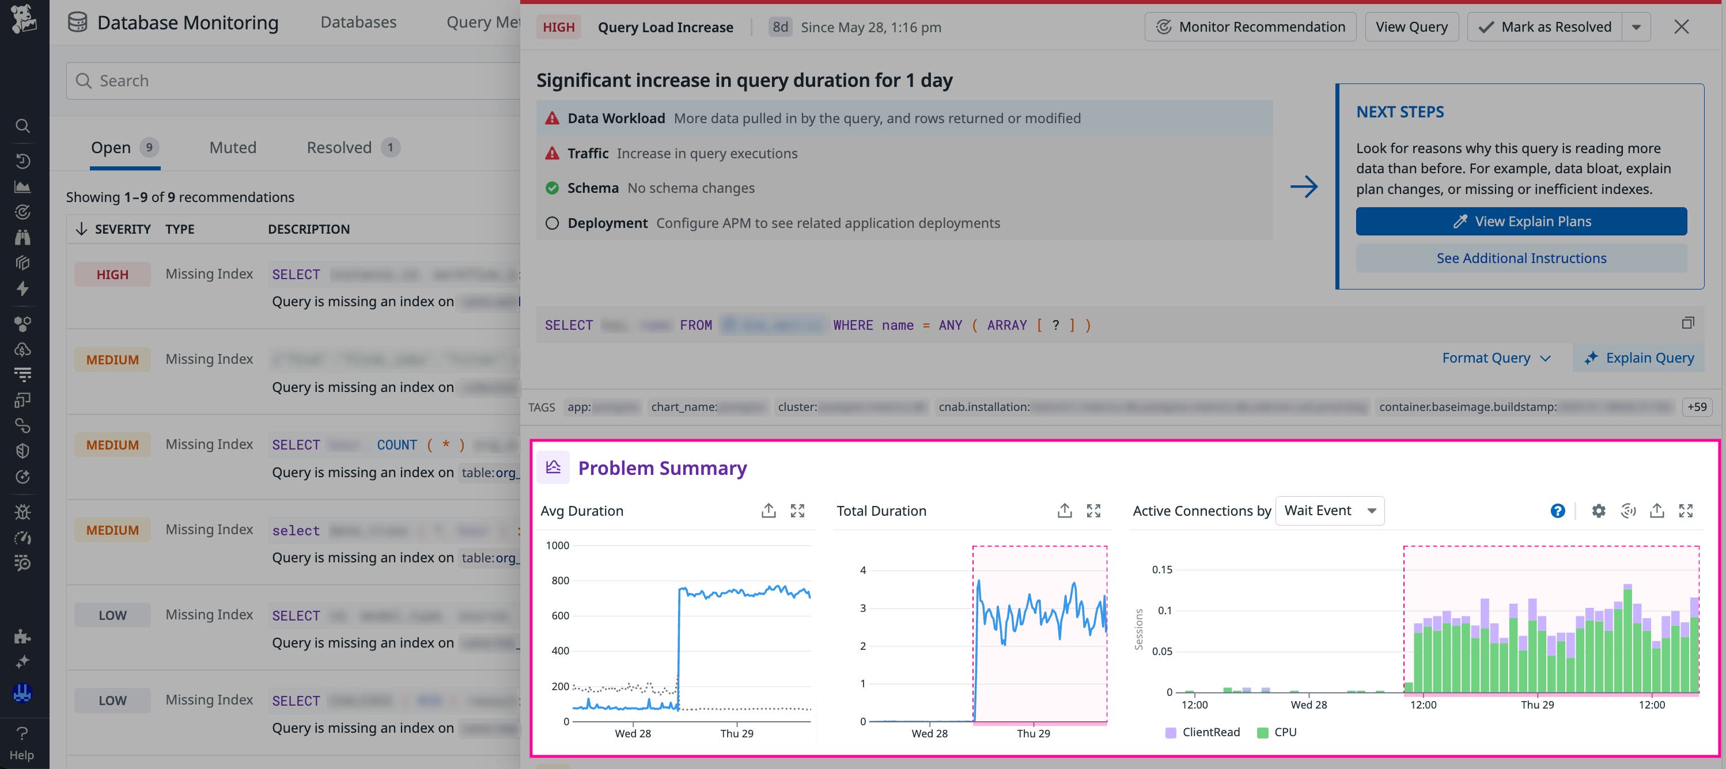Switch to the Muted tab
1726x769 pixels.
click(x=233, y=147)
